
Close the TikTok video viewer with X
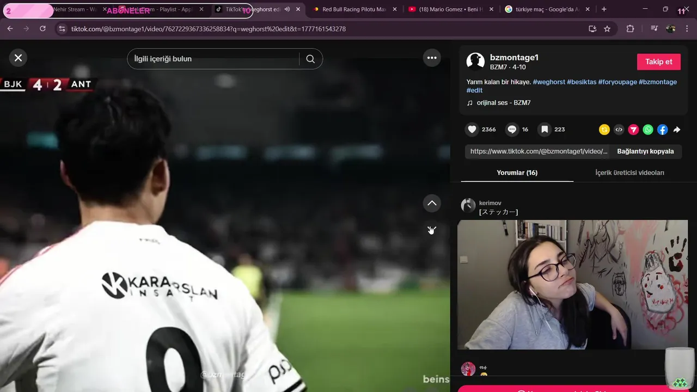click(18, 58)
